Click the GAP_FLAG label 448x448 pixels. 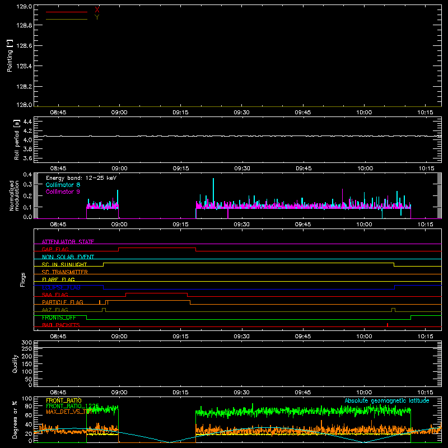[55, 249]
